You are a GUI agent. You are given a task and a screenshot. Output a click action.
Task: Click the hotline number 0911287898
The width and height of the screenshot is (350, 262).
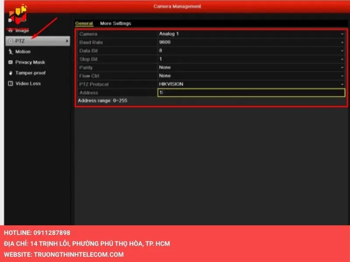(51, 233)
